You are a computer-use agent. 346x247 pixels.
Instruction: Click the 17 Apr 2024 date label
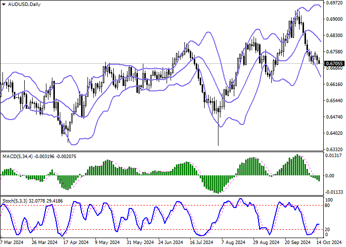[x=76, y=243]
